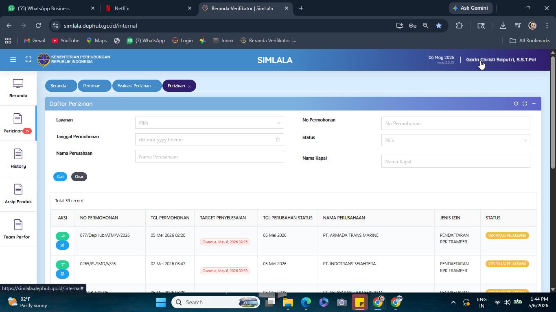Focus the Nama Kapal input field
Viewport: 556px width, 312px height.
click(x=455, y=161)
